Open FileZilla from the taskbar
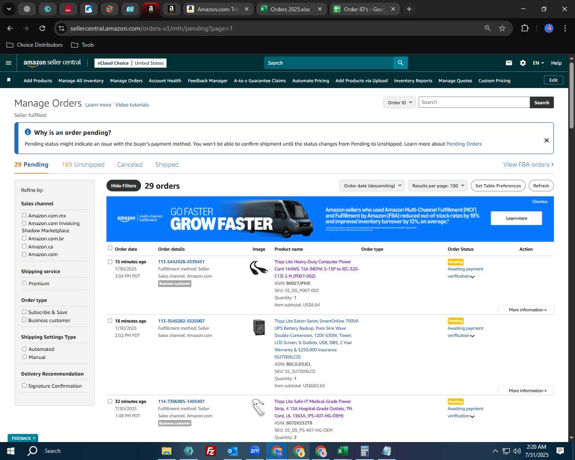Screen dimensions: 575x460 pyautogui.click(x=210, y=451)
